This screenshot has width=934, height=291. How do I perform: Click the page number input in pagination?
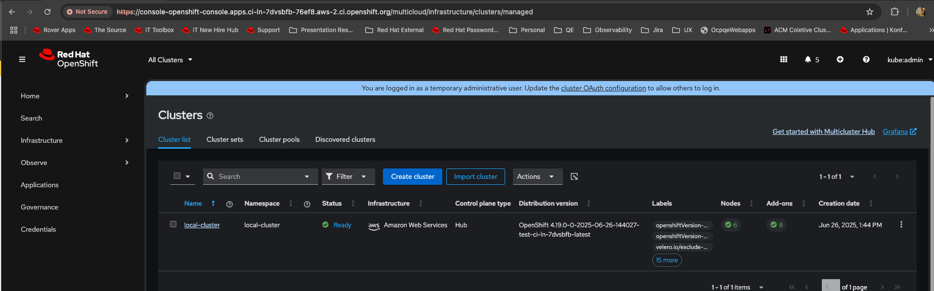(831, 286)
